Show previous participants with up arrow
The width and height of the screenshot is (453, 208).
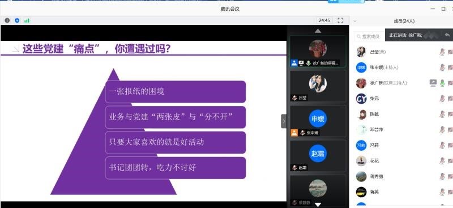[x=318, y=31]
